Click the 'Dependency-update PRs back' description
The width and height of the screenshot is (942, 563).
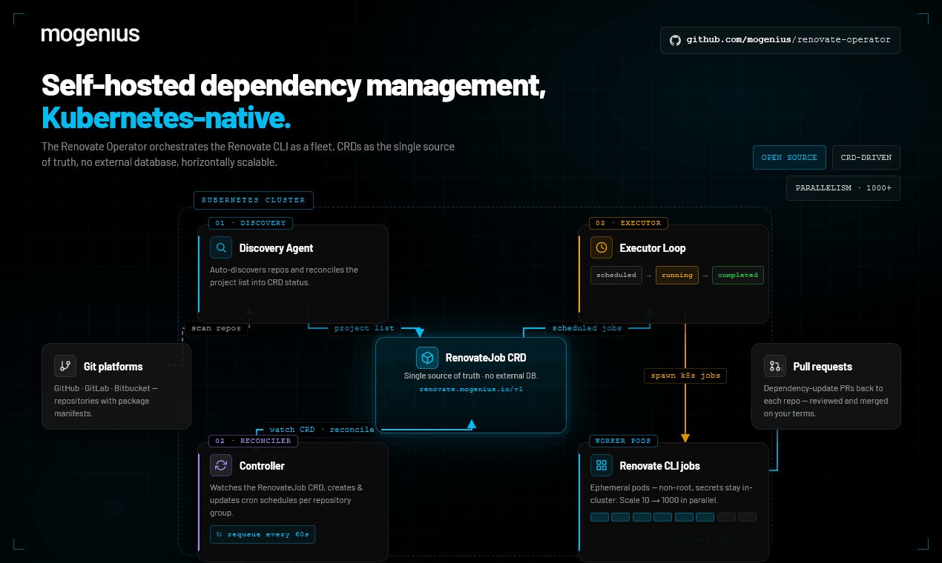826,401
